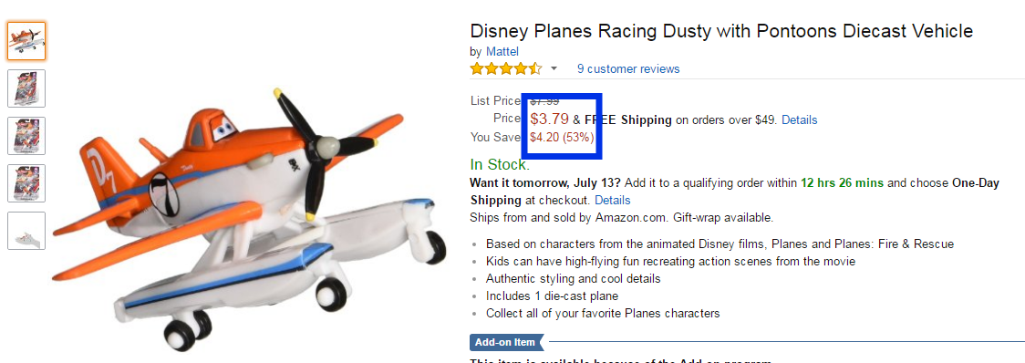Click the star rating icons
Viewport: 1025px width, 363px height.
(506, 68)
